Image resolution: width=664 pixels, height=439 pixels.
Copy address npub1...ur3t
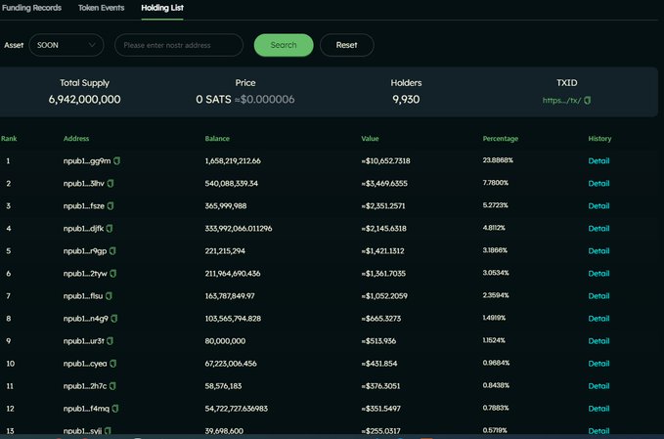tap(111, 341)
